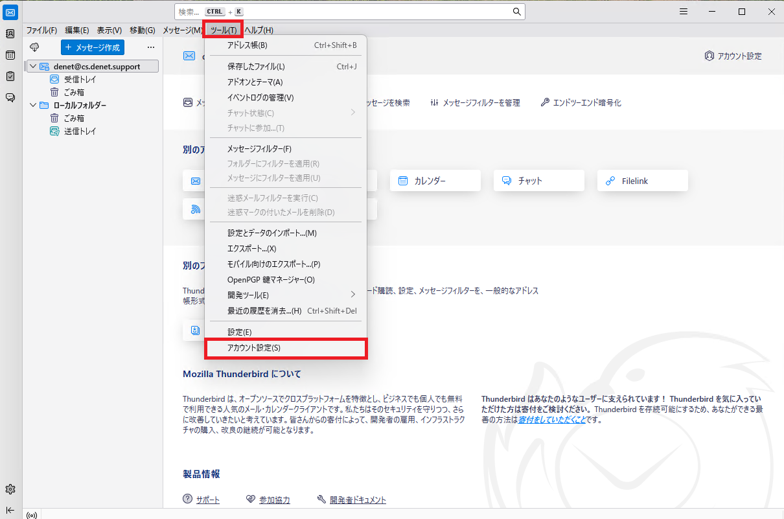
Task: Click the support help circle icon
Action: 188,499
